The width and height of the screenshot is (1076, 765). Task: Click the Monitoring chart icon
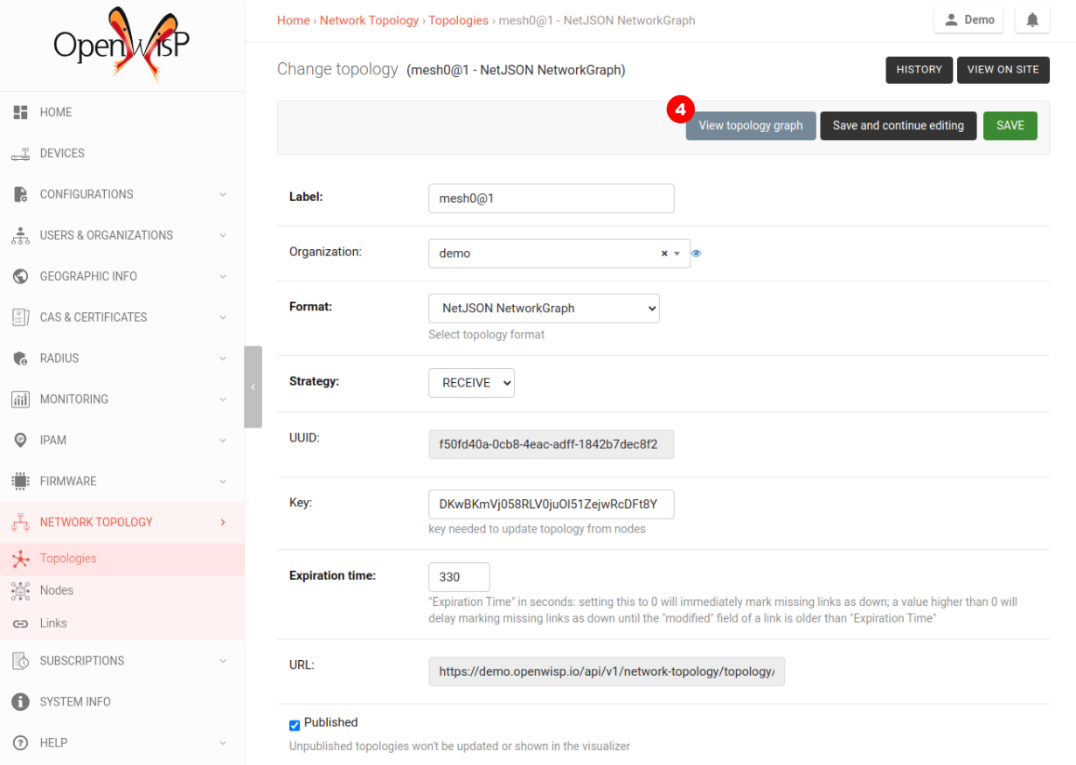click(x=21, y=400)
